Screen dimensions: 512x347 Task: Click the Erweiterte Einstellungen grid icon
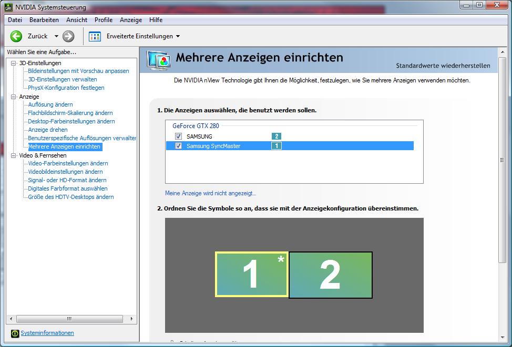pyautogui.click(x=95, y=37)
